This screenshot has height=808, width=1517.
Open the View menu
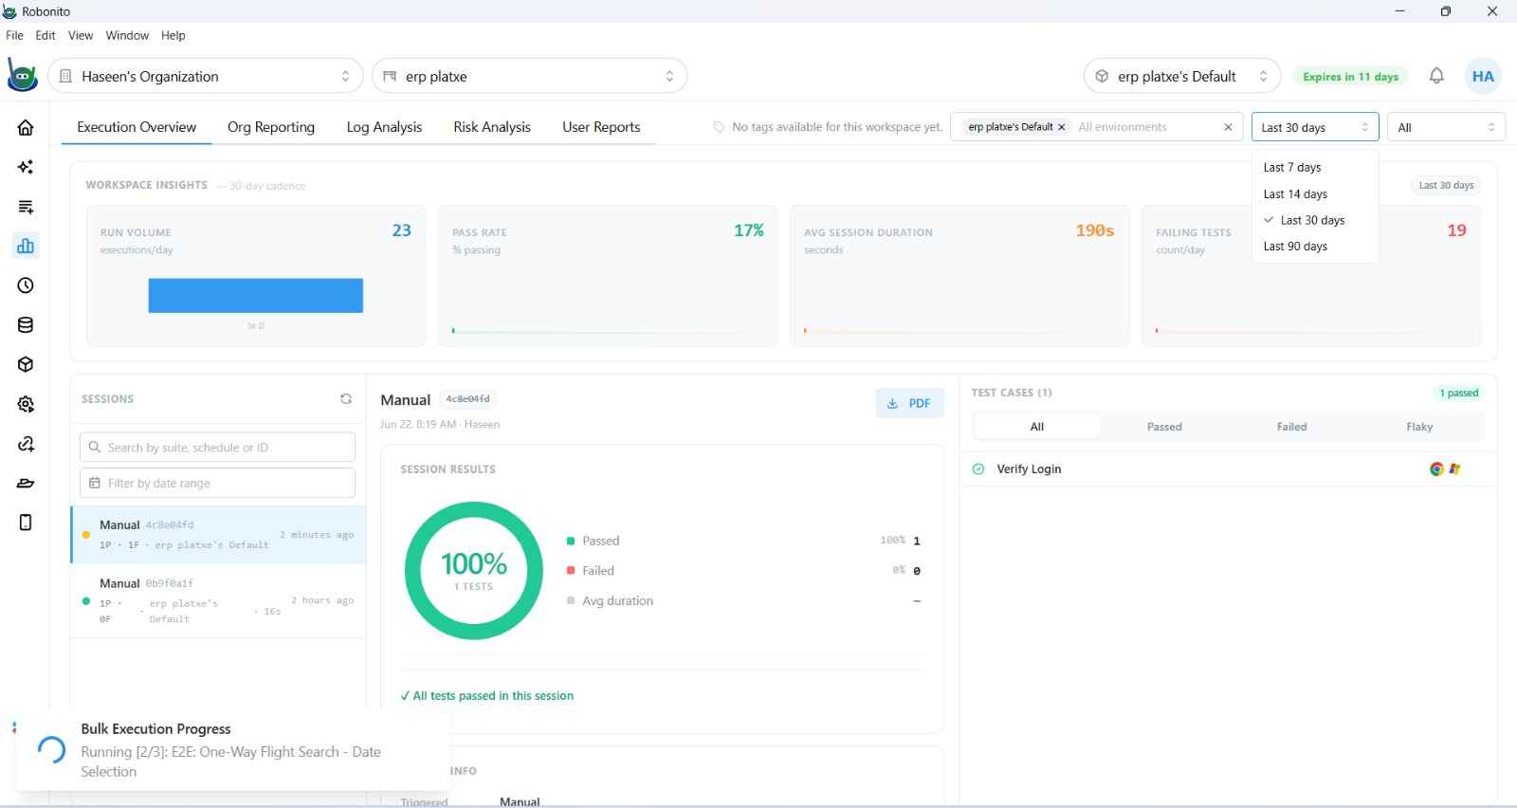(x=81, y=35)
